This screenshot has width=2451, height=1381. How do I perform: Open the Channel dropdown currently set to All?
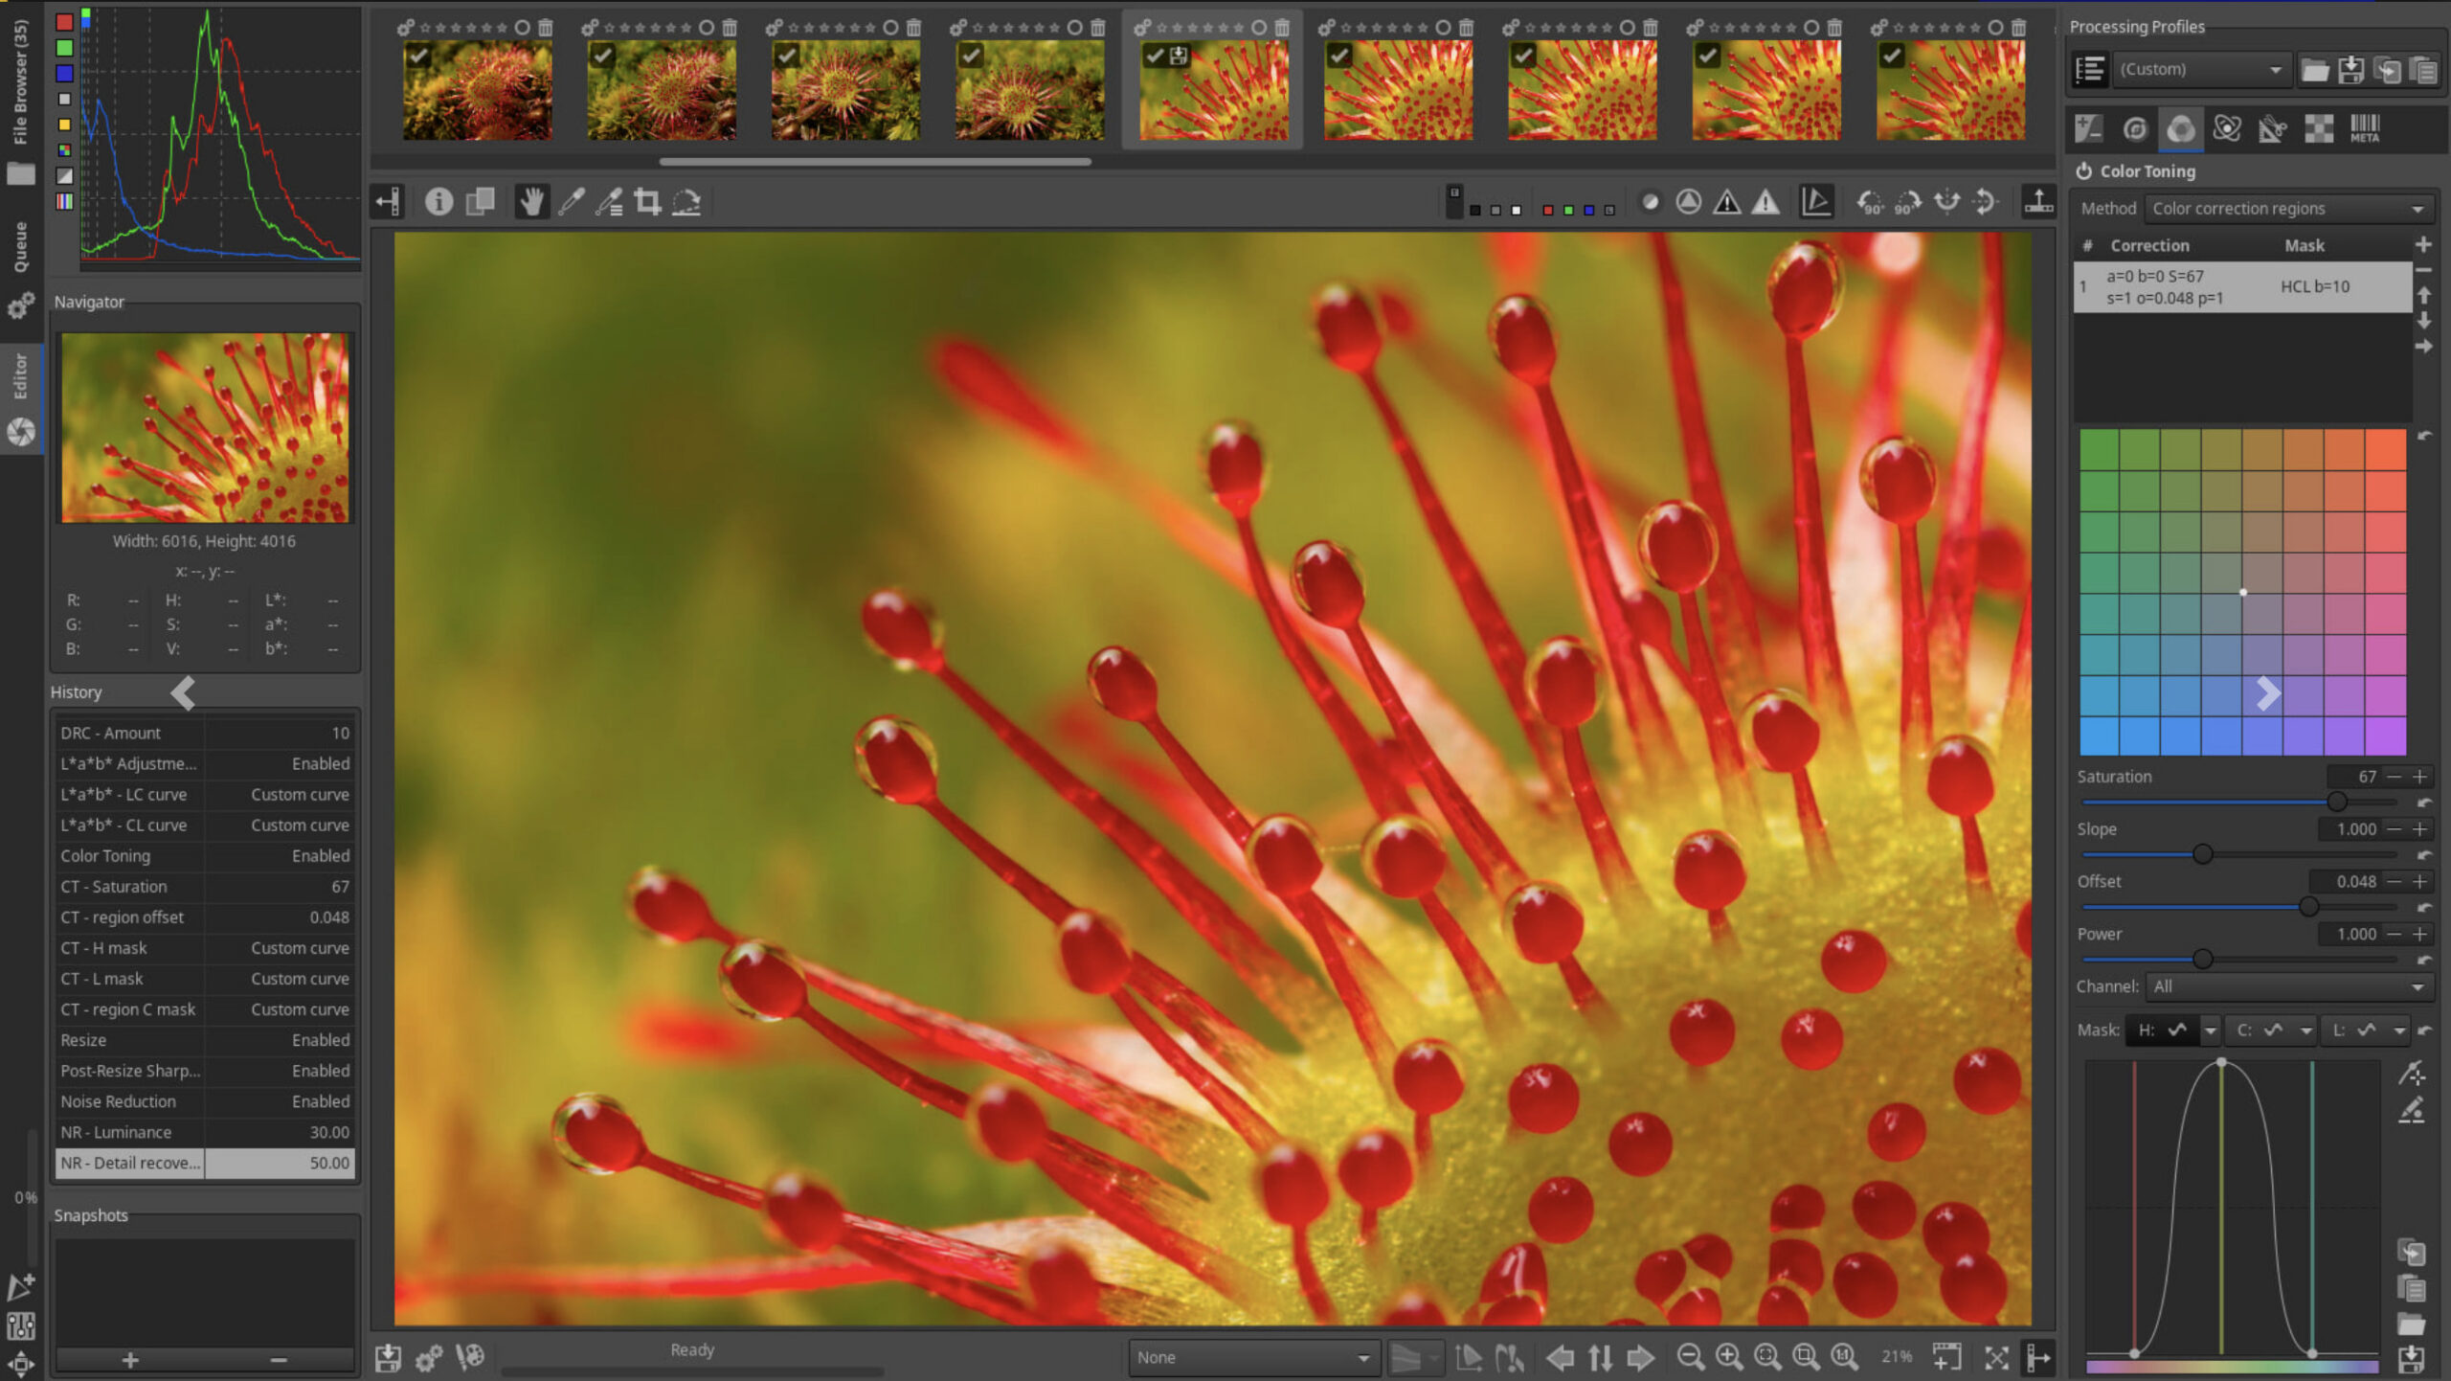click(2288, 985)
